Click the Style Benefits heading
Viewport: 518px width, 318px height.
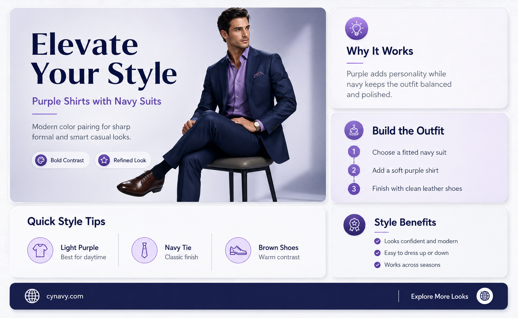tap(405, 222)
